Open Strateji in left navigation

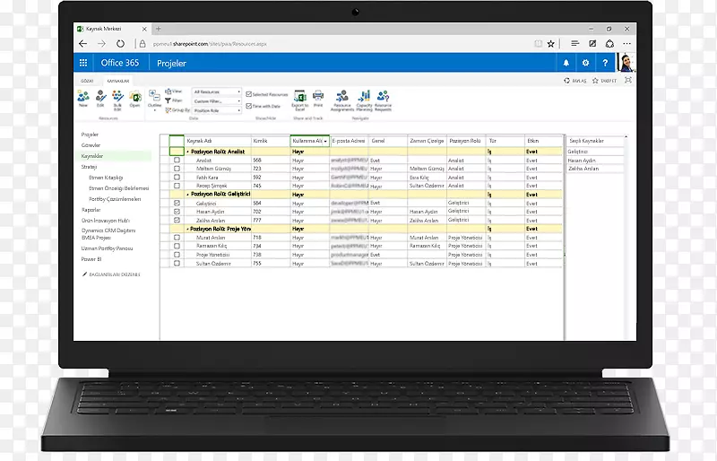click(89, 167)
